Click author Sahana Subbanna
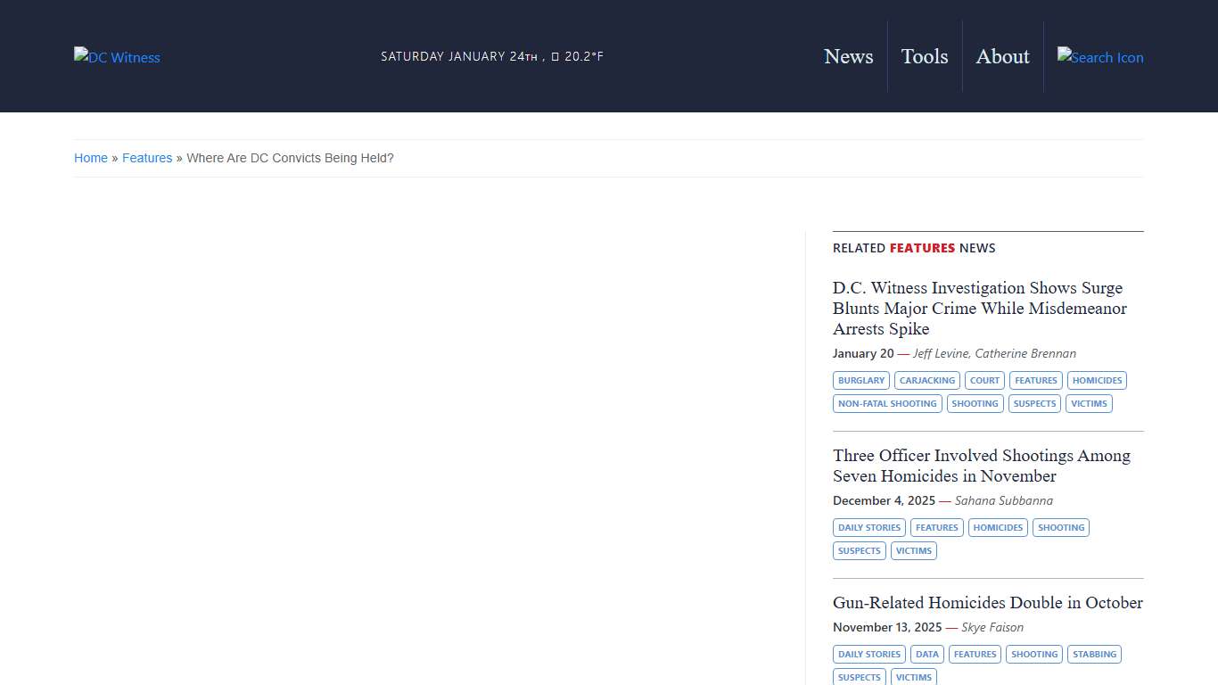This screenshot has height=685, width=1218. coord(1003,500)
